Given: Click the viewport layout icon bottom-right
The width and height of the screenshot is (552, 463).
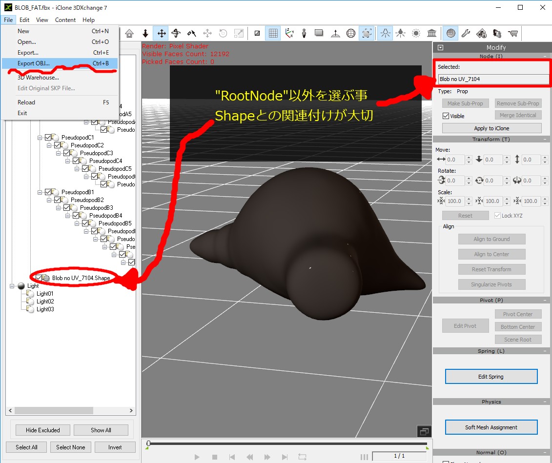Looking at the screenshot, I should click(424, 431).
